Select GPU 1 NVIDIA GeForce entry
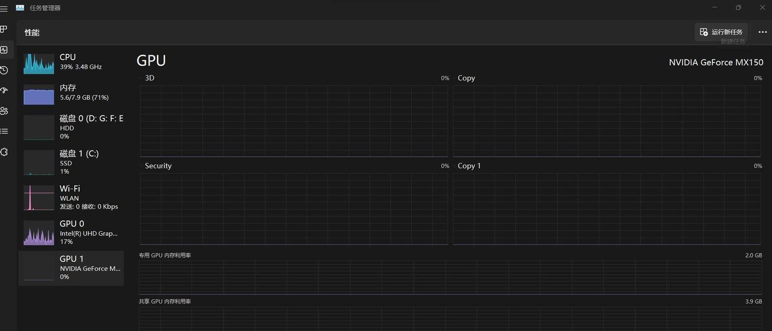Screen dimensions: 772x331 [71, 268]
